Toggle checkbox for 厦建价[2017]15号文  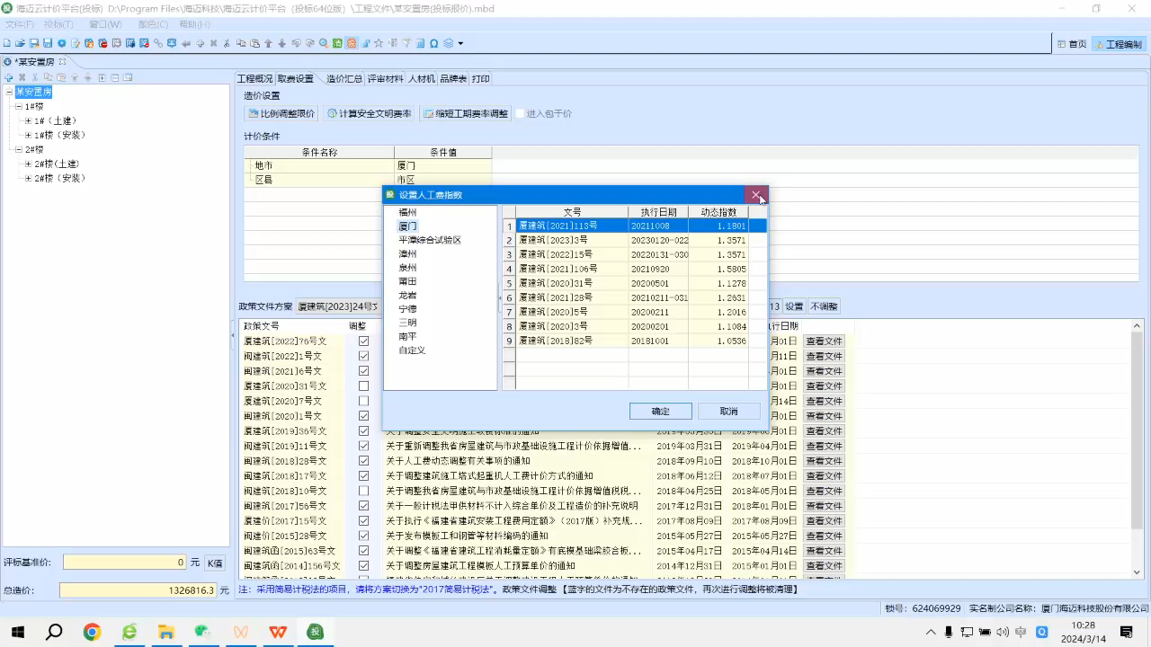coord(363,521)
